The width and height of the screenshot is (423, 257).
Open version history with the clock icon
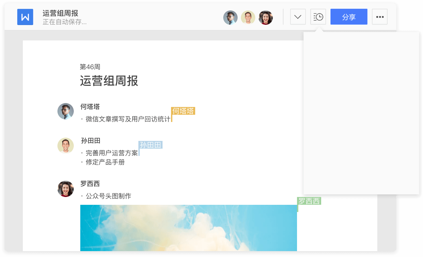[x=318, y=17]
